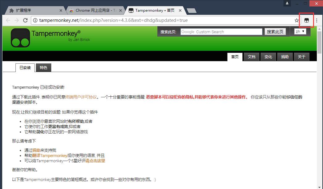Viewport: 323px width, 189px height.
Task: Close the Chrome 网上应用店 tab
Action: click(x=121, y=10)
